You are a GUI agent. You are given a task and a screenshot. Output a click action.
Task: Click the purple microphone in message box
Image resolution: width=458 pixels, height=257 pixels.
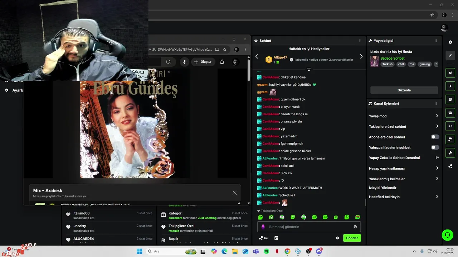pyautogui.click(x=263, y=227)
